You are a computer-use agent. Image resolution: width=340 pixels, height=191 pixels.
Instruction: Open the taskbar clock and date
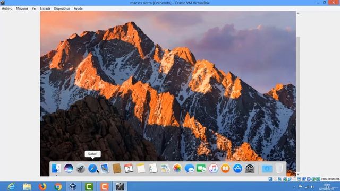point(326,187)
